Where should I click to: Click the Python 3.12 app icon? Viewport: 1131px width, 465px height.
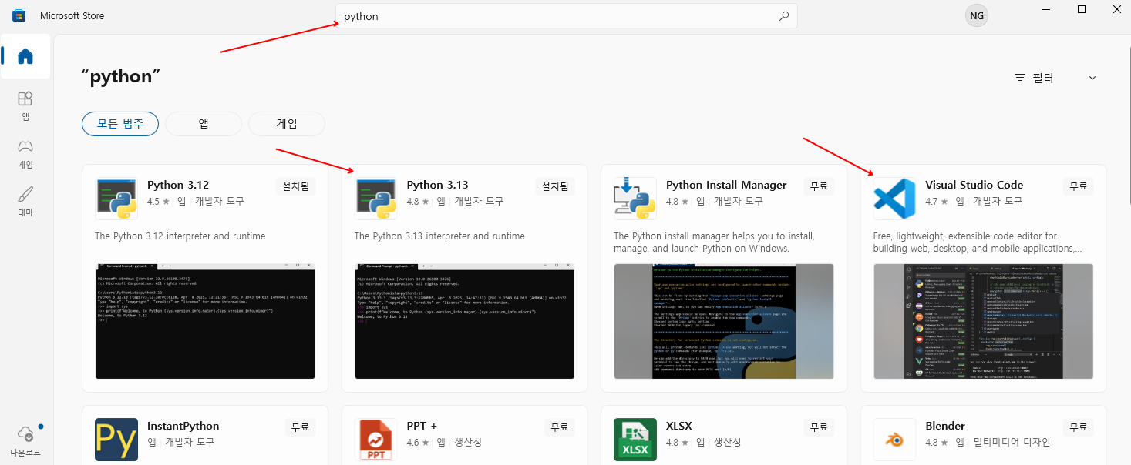[116, 199]
